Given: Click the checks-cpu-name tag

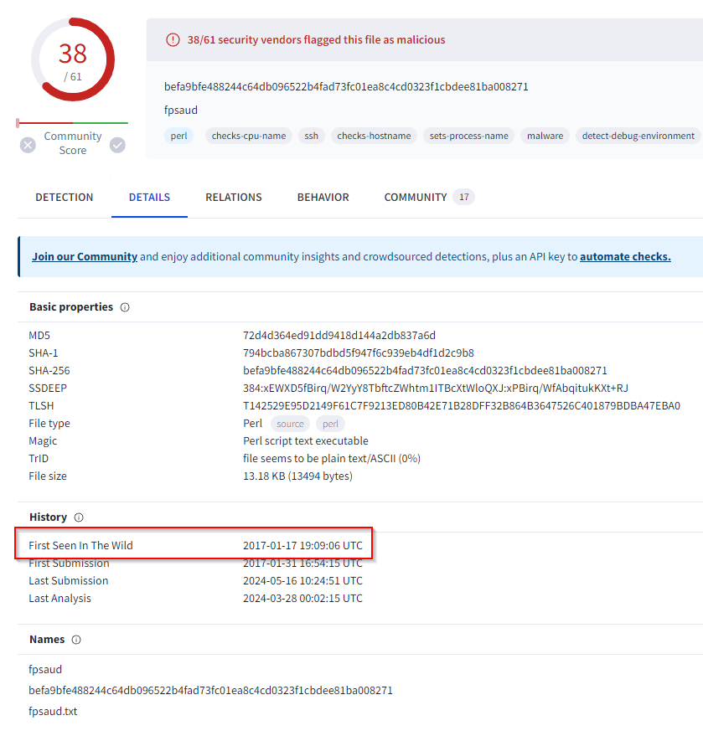Looking at the screenshot, I should 248,136.
